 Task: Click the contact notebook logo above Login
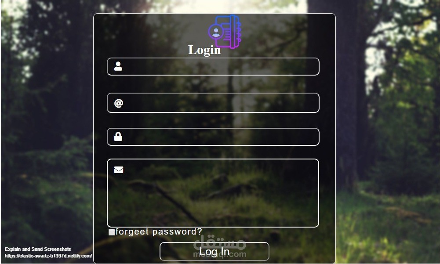click(x=225, y=32)
